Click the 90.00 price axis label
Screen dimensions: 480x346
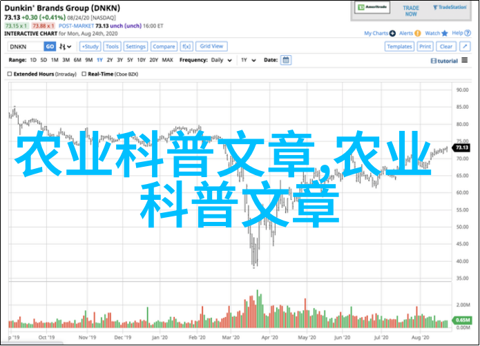pyautogui.click(x=462, y=90)
